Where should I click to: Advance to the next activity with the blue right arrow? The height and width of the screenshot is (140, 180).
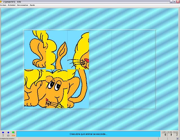(8, 133)
